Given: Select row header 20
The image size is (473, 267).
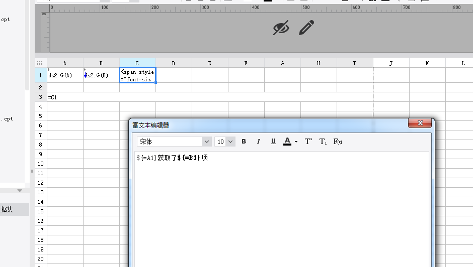Looking at the screenshot, I should 40,259.
